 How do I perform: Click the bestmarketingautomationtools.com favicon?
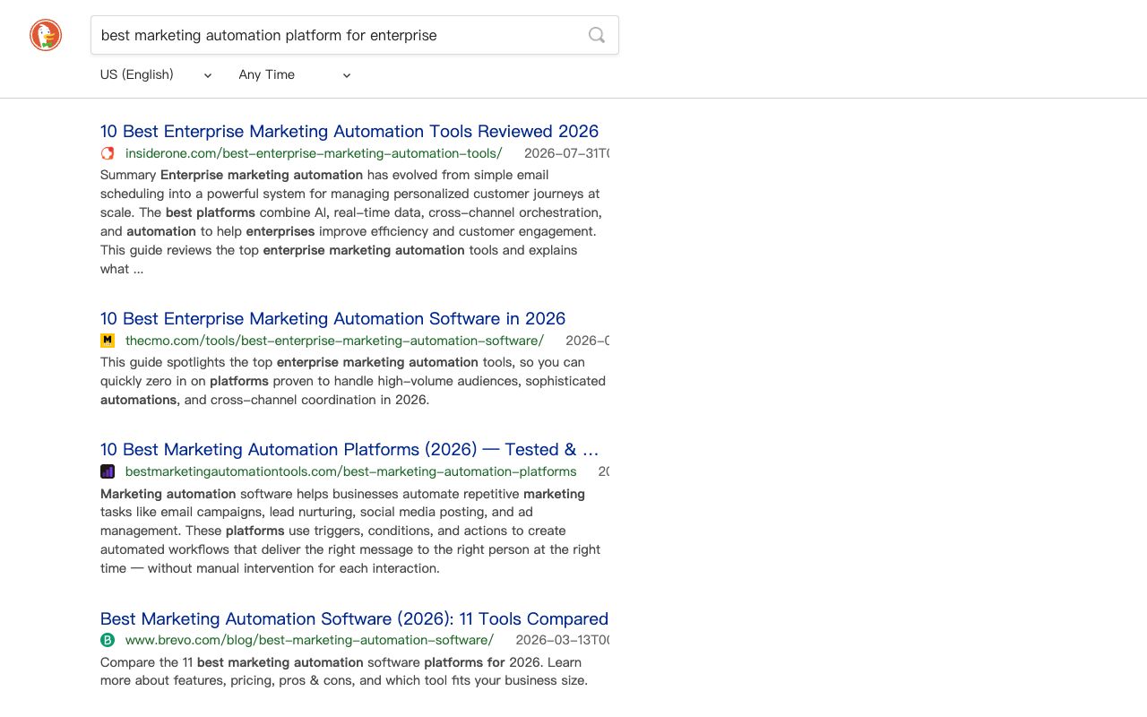[x=108, y=471]
